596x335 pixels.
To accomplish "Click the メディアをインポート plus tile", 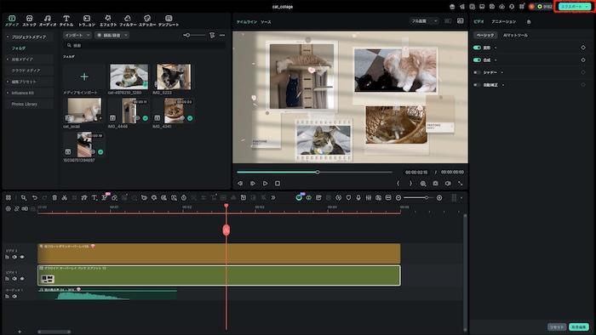I will pos(84,77).
